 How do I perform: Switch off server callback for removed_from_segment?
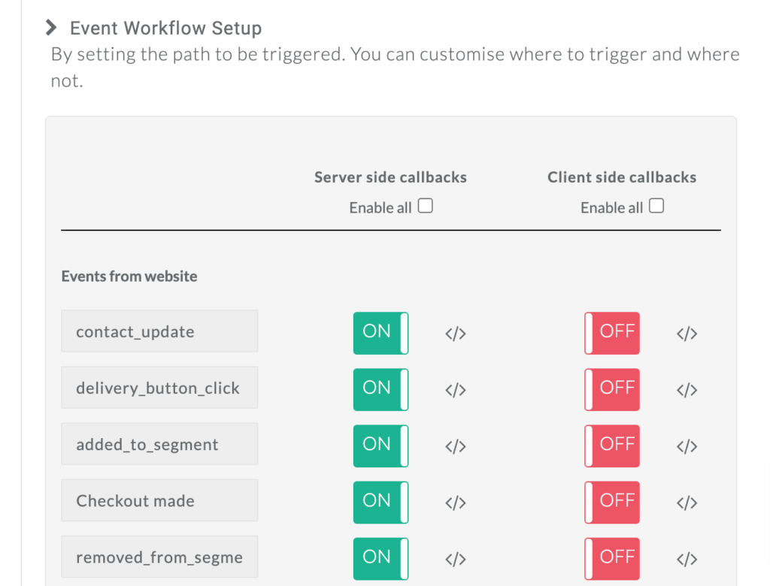tap(380, 558)
